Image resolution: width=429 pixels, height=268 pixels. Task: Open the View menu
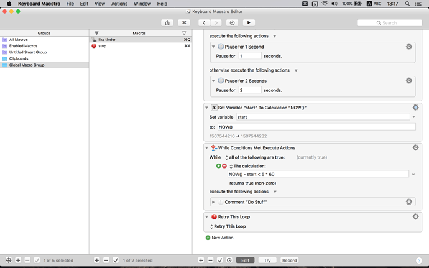pos(99,4)
